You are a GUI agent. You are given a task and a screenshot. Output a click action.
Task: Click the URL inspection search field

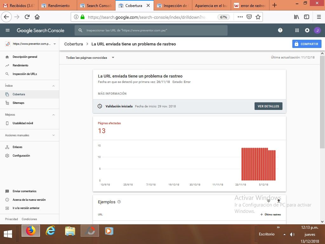[x=151, y=30]
